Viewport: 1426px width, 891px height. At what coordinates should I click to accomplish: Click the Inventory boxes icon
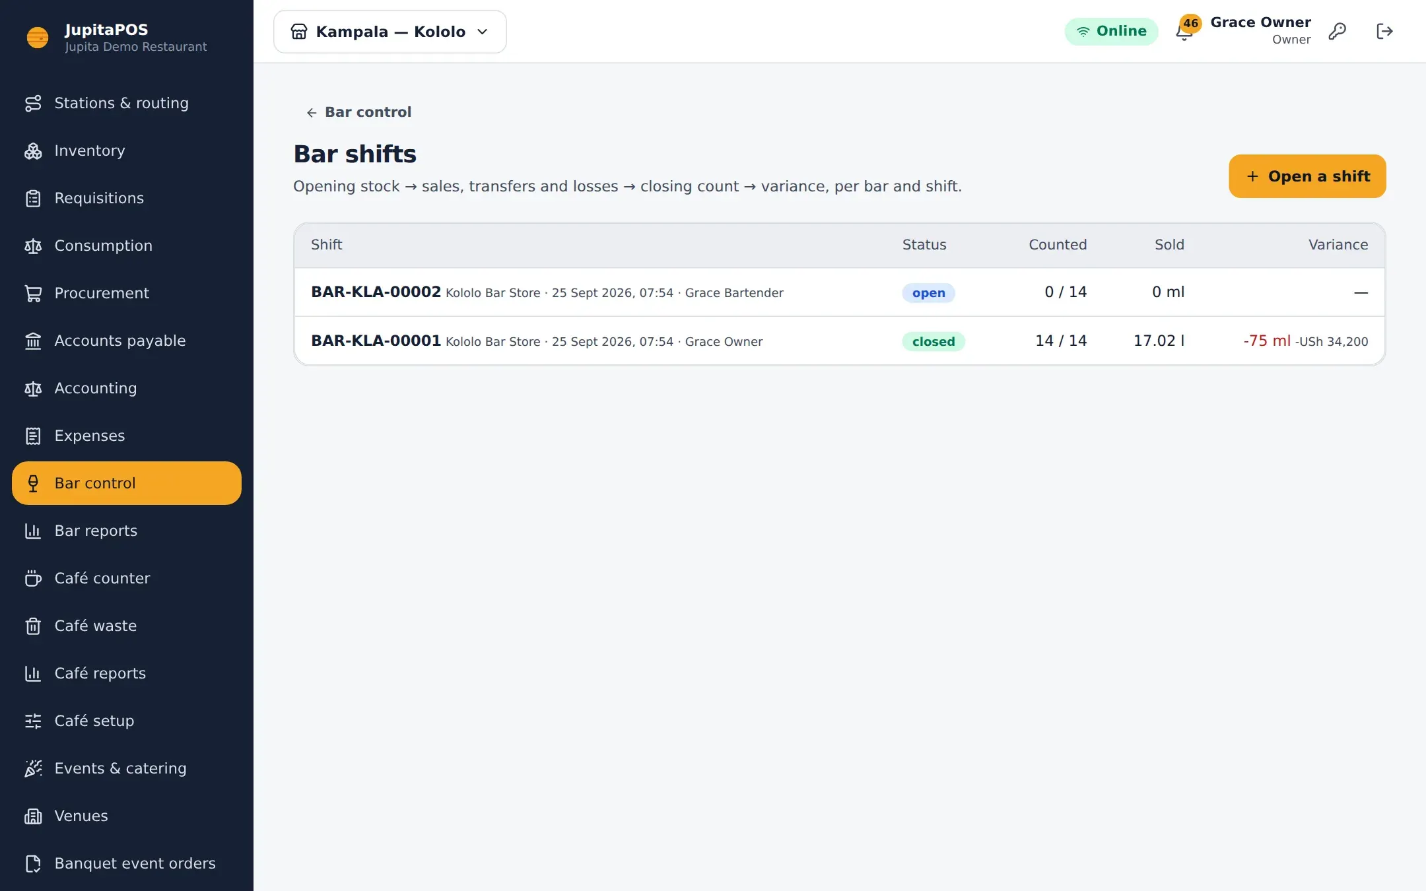(33, 151)
